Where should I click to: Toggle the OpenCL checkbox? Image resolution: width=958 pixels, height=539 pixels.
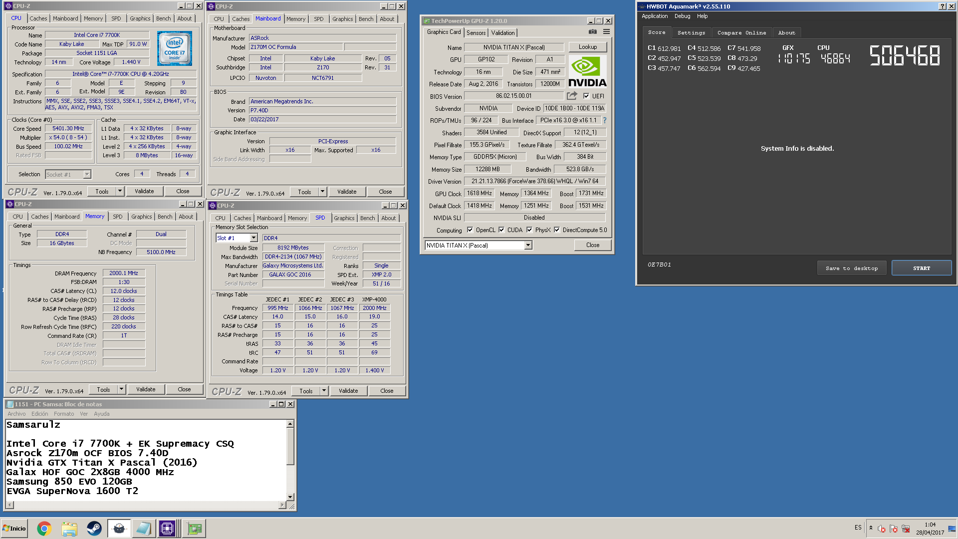coord(470,230)
